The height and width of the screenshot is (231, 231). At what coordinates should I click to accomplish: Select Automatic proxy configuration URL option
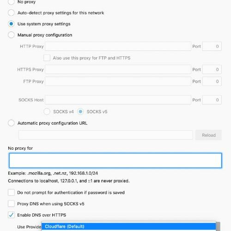point(11,123)
